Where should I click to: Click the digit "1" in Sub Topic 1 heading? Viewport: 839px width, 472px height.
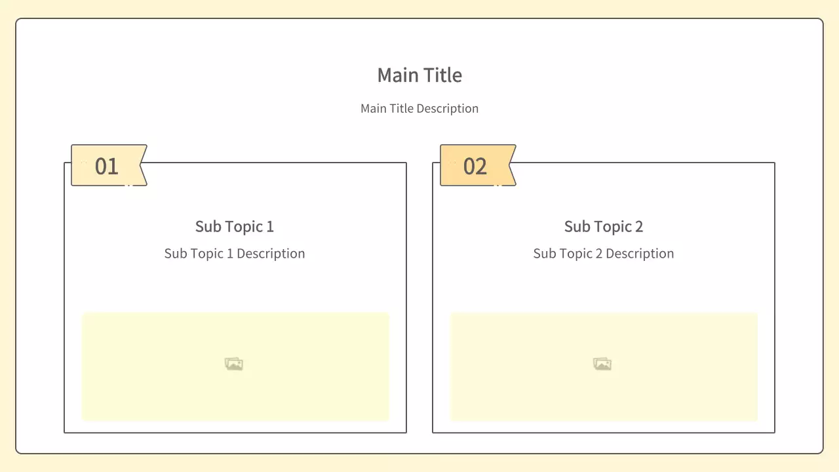tap(269, 227)
